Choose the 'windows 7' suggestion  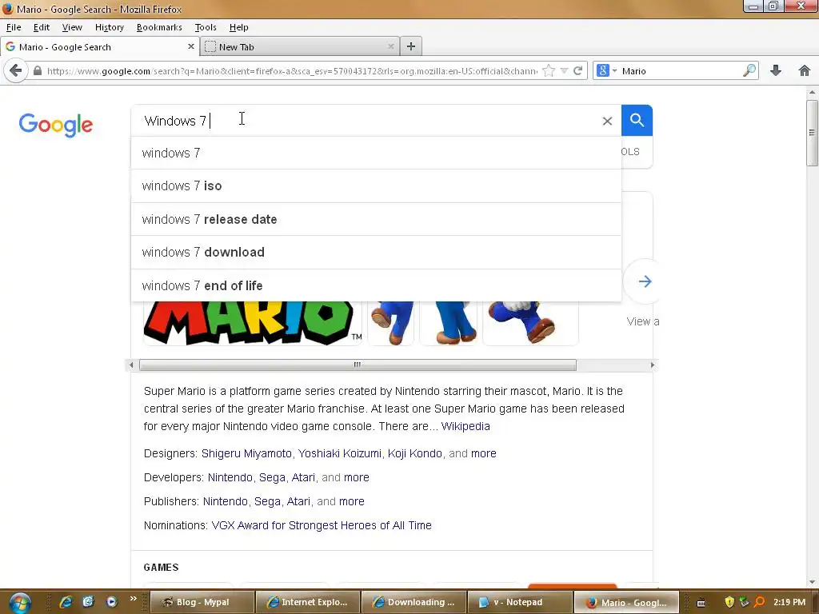(x=376, y=153)
